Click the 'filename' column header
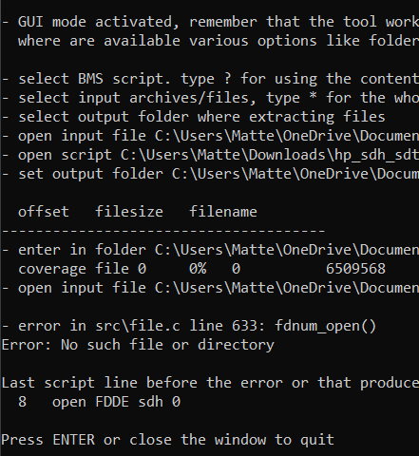419x456 pixels. pyautogui.click(x=223, y=212)
